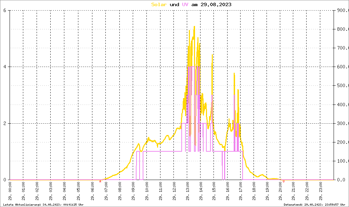The width and height of the screenshot is (349, 207).
Task: Click the time label "29. 10:00"
Action: (x=147, y=191)
